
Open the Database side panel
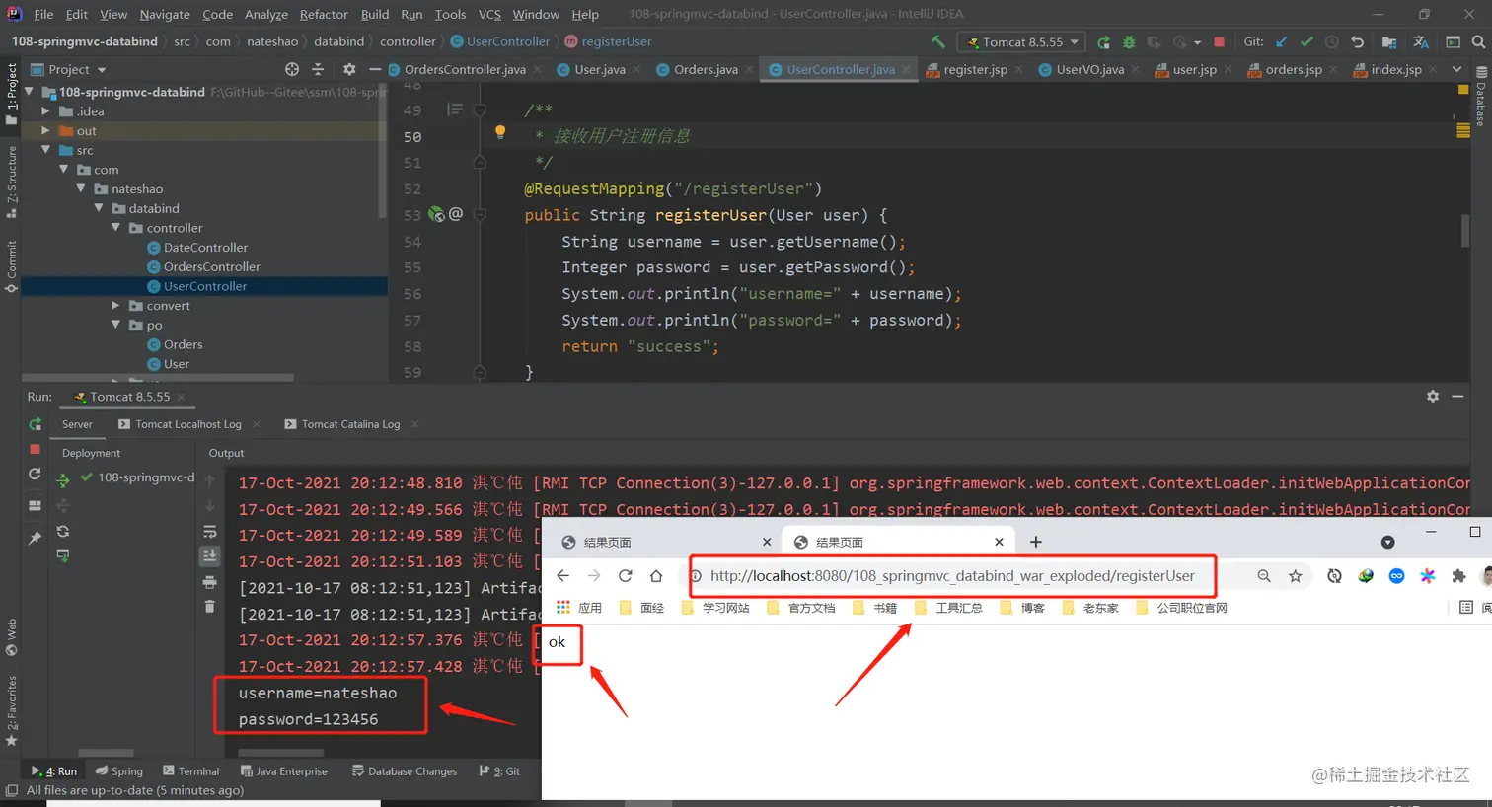pos(1481,97)
